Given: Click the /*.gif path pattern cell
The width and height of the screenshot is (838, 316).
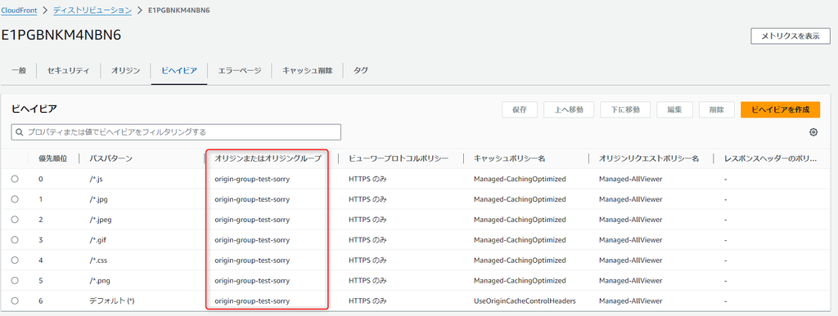Looking at the screenshot, I should click(98, 240).
